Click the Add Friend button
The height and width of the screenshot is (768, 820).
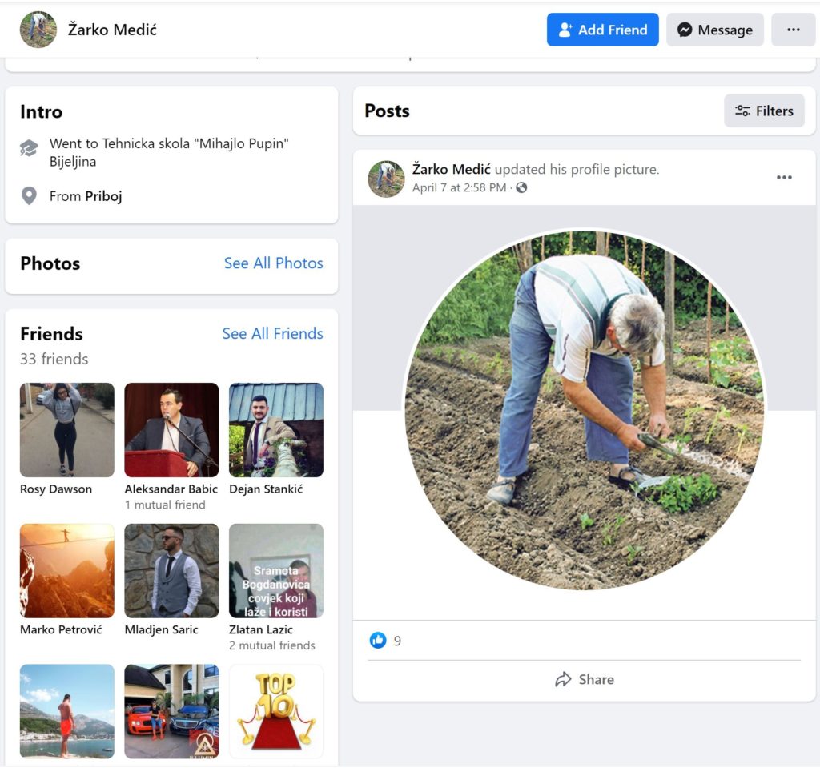pyautogui.click(x=602, y=30)
